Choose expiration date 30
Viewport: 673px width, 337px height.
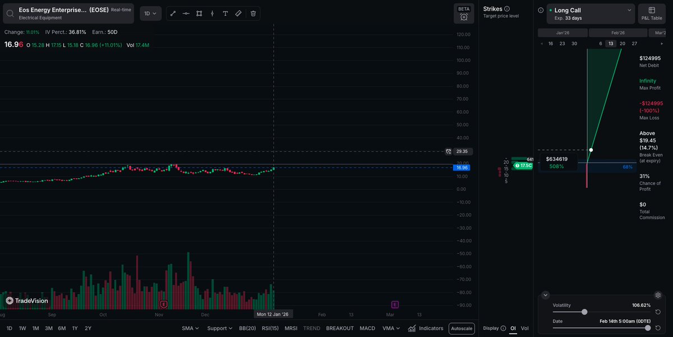[x=574, y=44]
